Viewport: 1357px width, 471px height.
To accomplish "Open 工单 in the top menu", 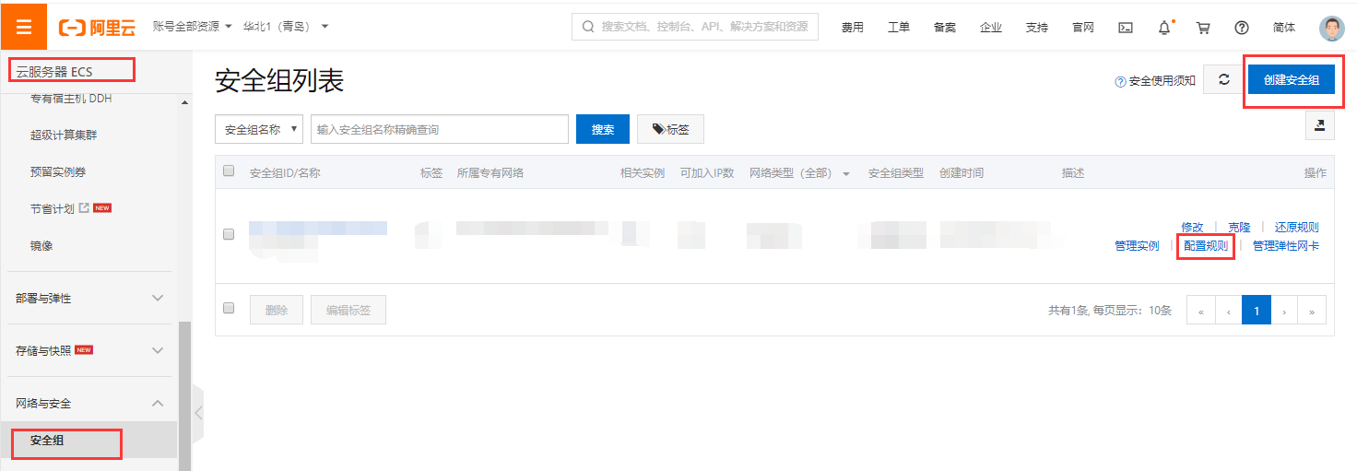I will 898,28.
